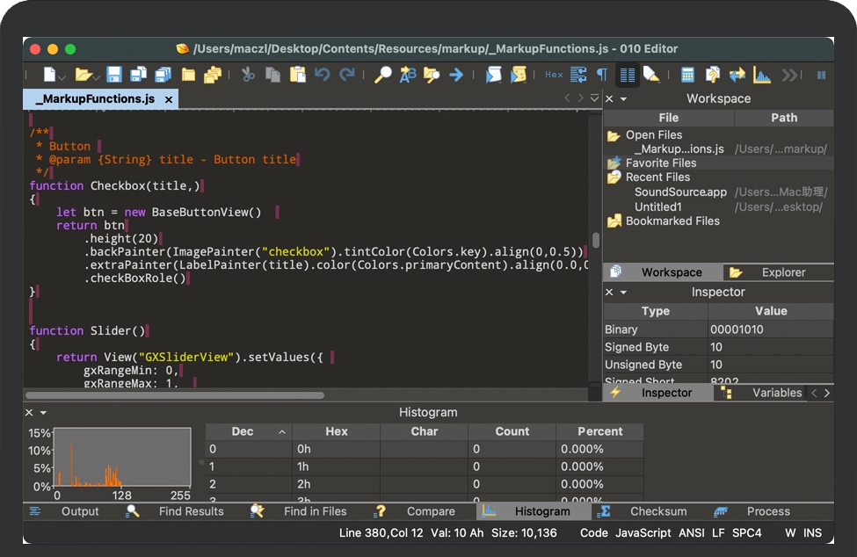
Task: Switch to the Checksum tab
Action: (x=657, y=511)
